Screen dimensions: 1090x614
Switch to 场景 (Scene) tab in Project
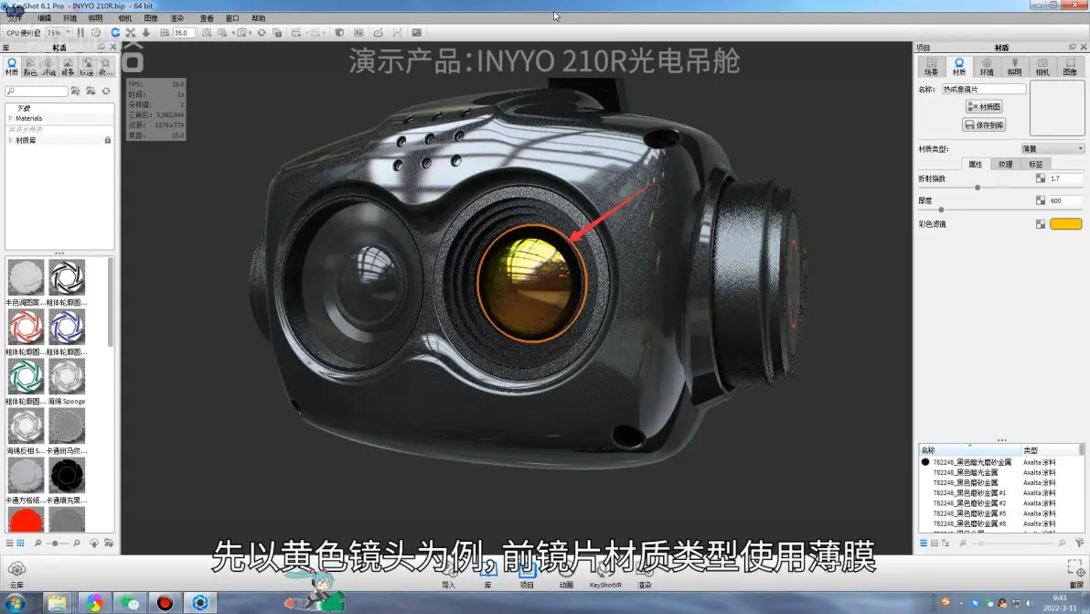click(x=931, y=67)
